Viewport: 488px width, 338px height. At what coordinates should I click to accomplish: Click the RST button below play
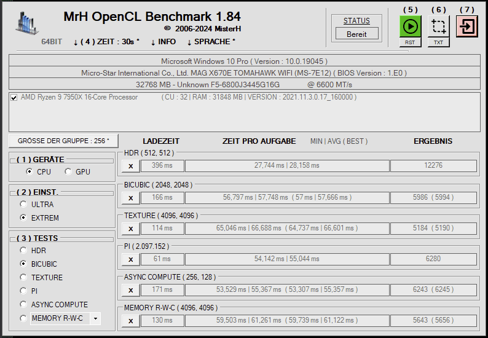click(x=410, y=42)
